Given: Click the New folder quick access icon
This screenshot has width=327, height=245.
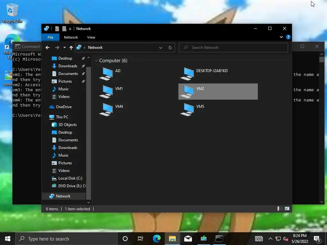Looking at the screenshot, I should click(x=64, y=29).
